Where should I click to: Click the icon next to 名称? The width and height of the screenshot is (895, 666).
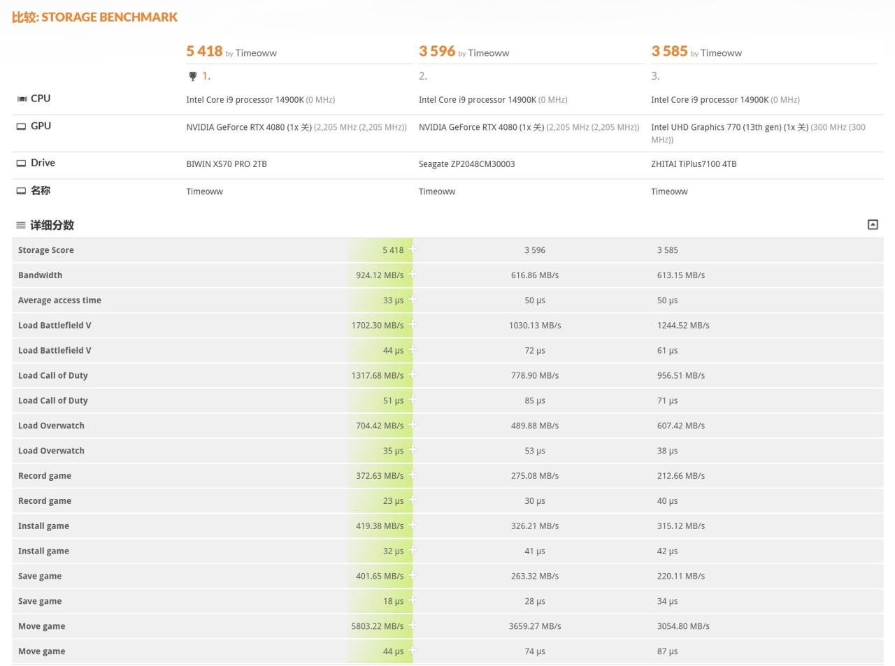(x=22, y=191)
